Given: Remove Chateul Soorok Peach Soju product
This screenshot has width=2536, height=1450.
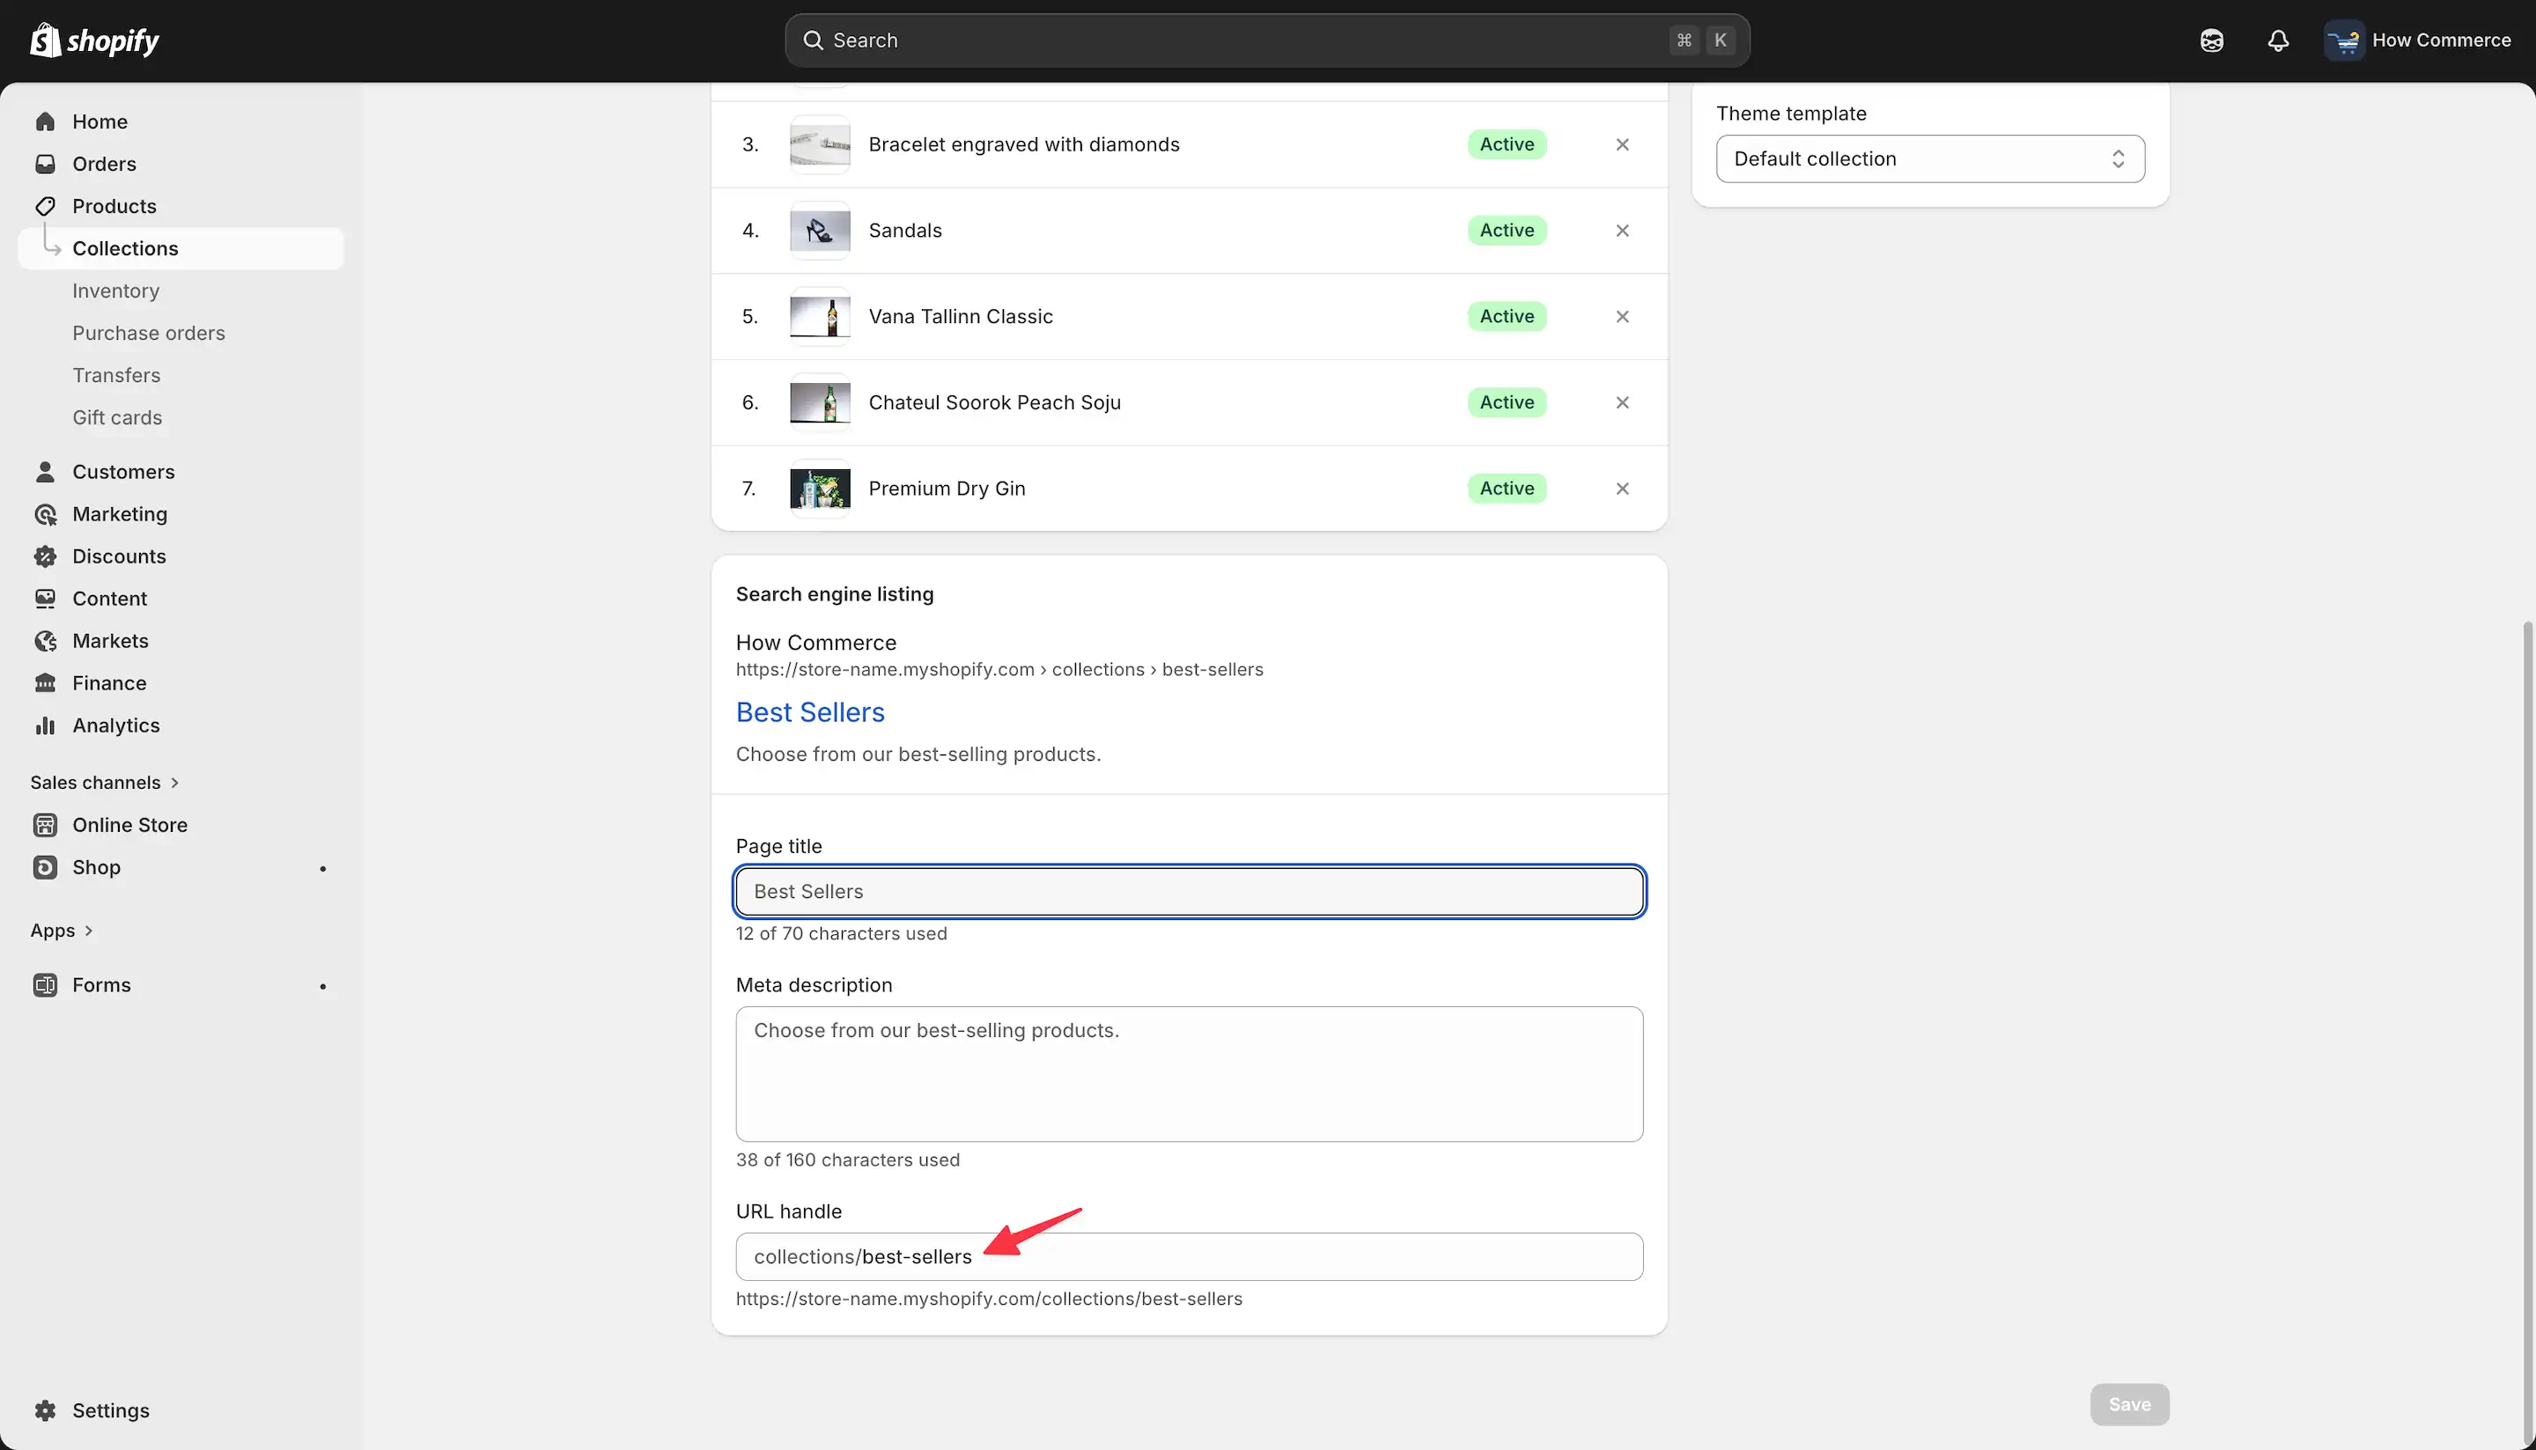Looking at the screenshot, I should 1622,402.
